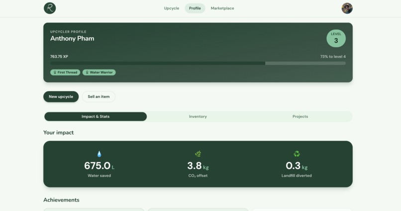The image size is (401, 211).
Task: Click the Sell an item button
Action: pyautogui.click(x=99, y=97)
